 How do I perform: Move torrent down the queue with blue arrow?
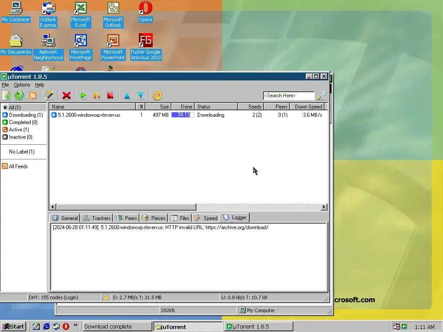coord(141,96)
